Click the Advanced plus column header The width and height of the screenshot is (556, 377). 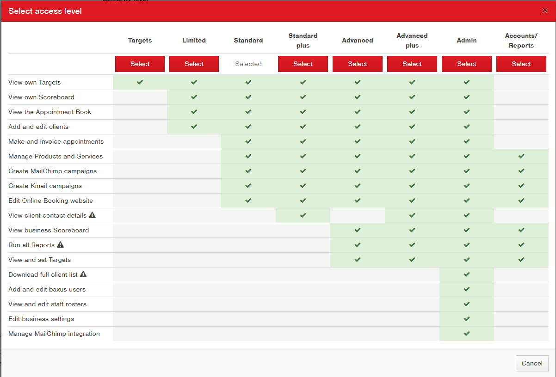(412, 41)
